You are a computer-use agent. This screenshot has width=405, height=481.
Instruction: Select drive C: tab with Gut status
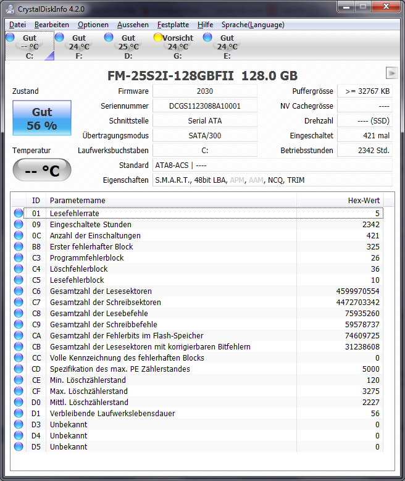[30, 46]
